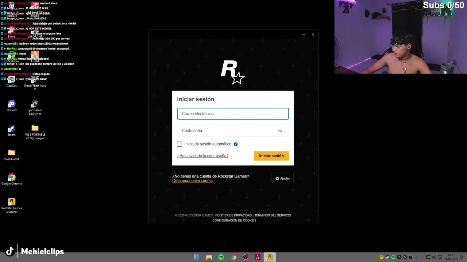Close the Rockstar Games Launcher window
The height and width of the screenshot is (262, 467).
313,35
